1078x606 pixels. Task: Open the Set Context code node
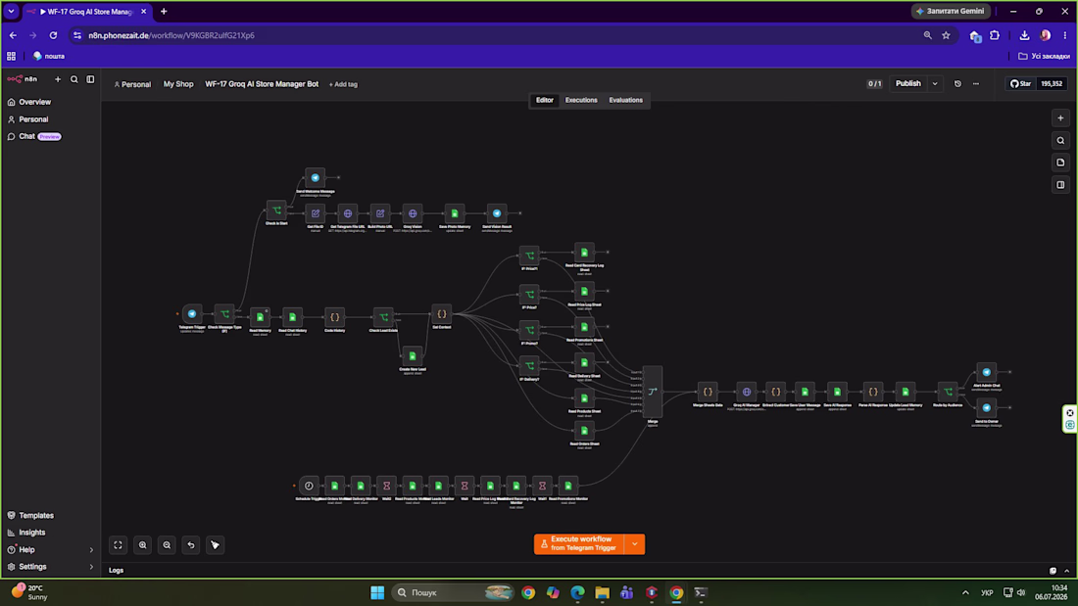(442, 314)
